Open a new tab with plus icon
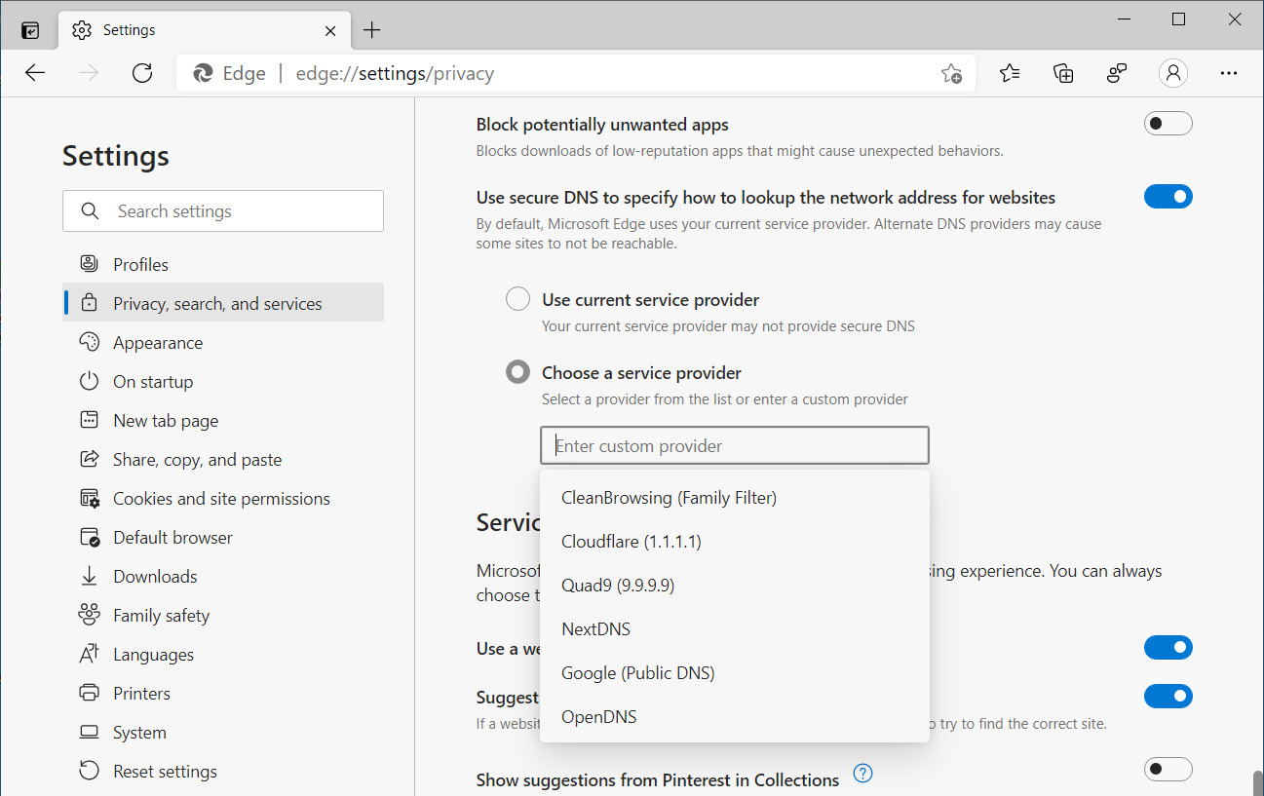The height and width of the screenshot is (796, 1264). [371, 30]
